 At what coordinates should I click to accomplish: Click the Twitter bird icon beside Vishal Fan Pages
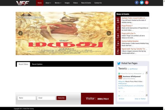tap(119, 63)
